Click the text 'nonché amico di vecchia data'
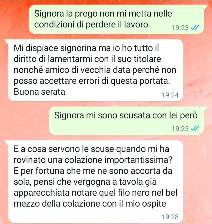 pyautogui.click(x=72, y=70)
